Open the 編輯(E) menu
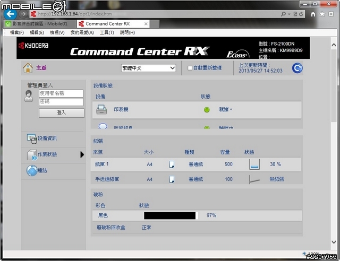The image size is (340, 261). point(37,32)
